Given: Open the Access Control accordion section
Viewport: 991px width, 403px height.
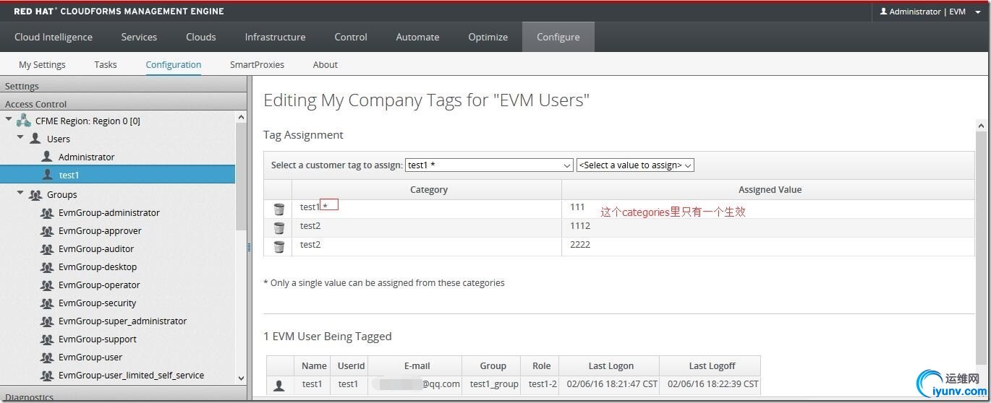Looking at the screenshot, I should [x=123, y=103].
